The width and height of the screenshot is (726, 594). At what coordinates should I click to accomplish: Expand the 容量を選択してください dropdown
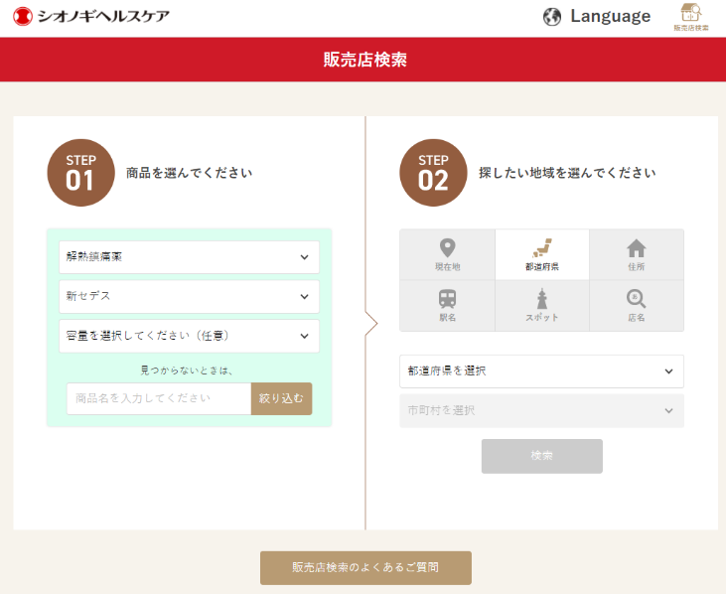189,336
